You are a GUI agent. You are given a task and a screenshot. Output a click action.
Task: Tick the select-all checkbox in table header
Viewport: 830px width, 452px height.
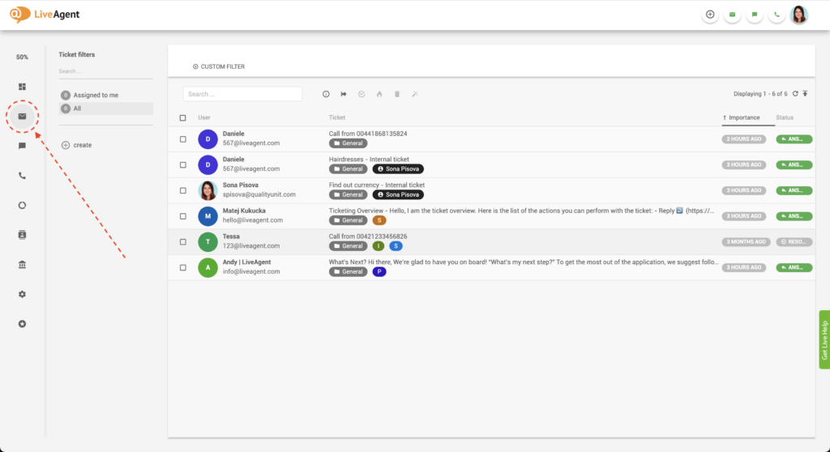coord(182,118)
